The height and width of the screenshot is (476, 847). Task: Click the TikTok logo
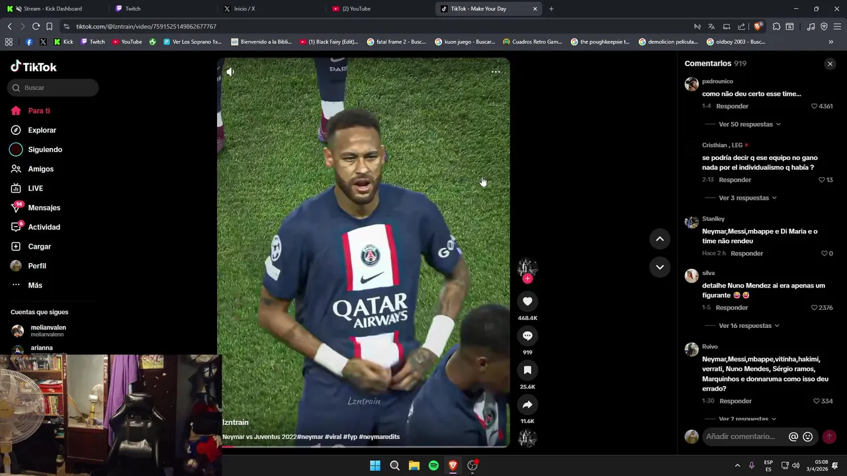tap(34, 66)
